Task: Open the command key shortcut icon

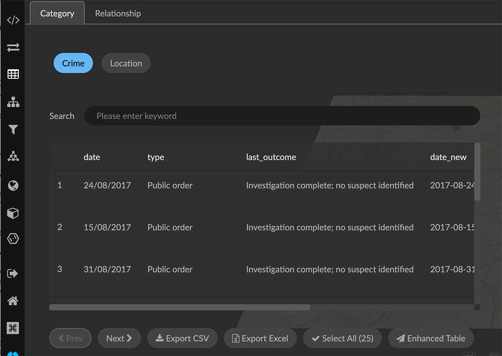Action: click(x=13, y=328)
